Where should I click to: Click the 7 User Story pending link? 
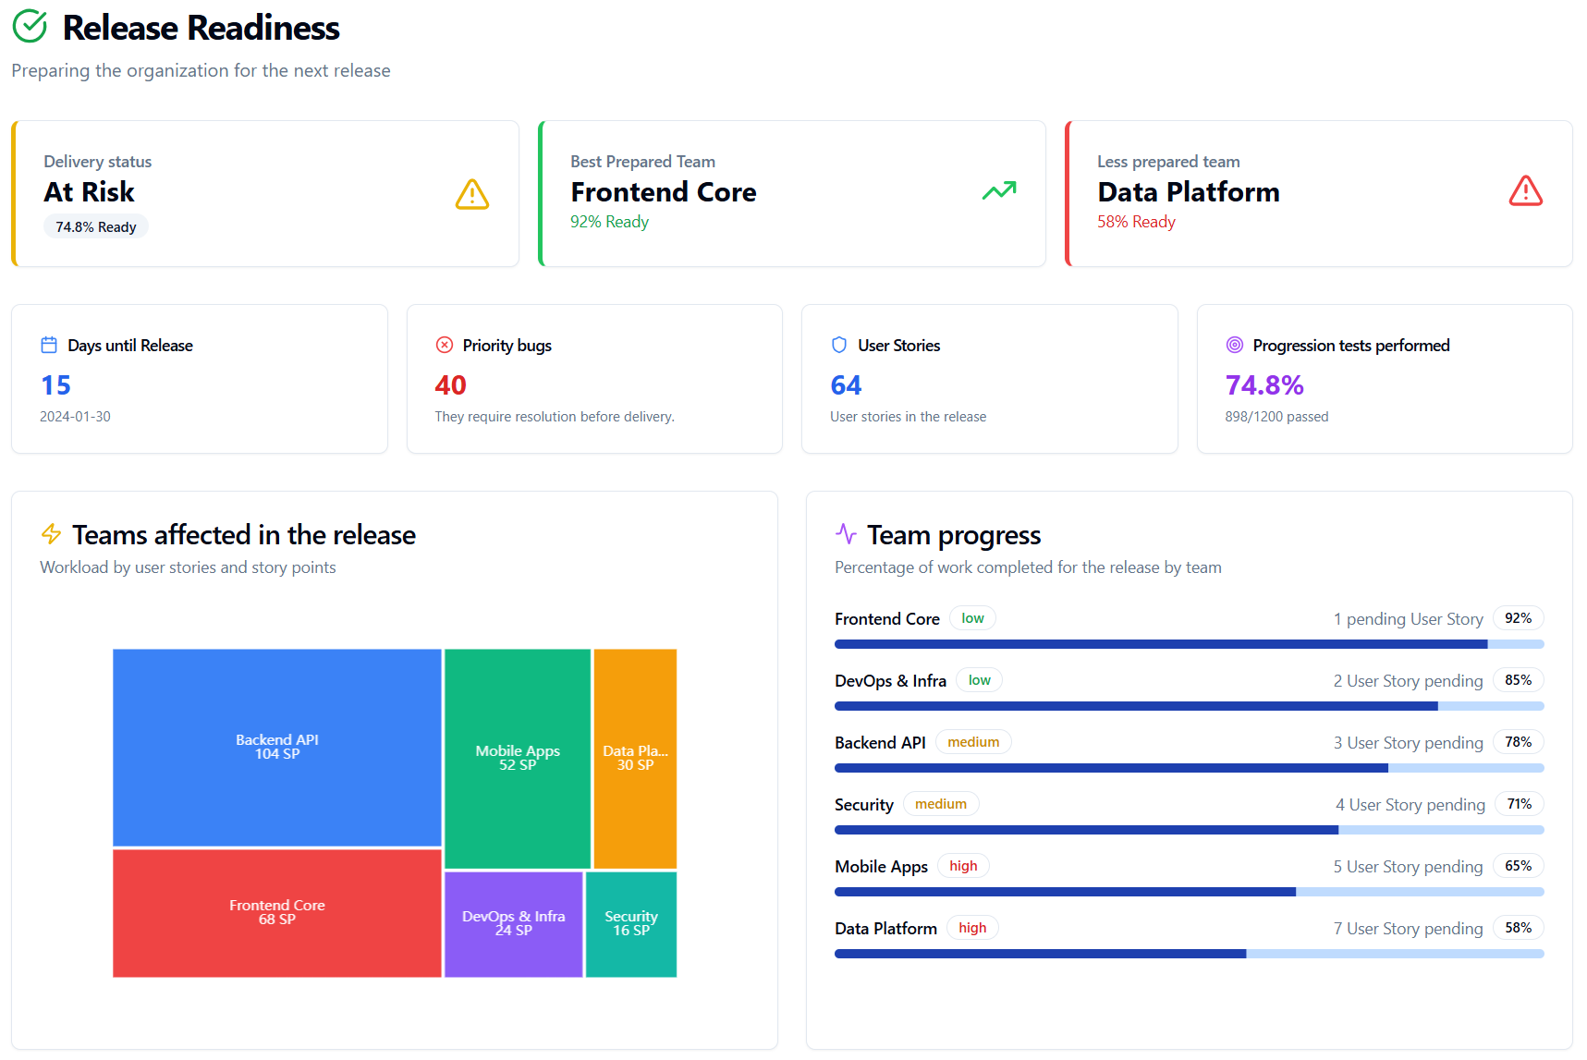(x=1408, y=928)
